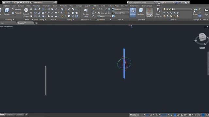
Task: Toggle grid display in status bar
Action: pyautogui.click(x=138, y=115)
